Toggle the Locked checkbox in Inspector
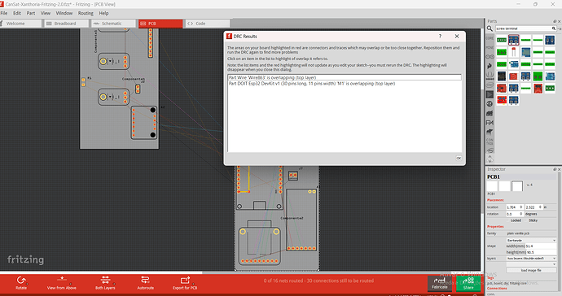562x296 pixels. (509, 220)
